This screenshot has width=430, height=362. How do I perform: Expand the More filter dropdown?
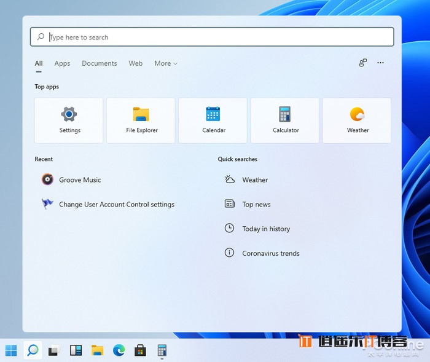coord(166,63)
